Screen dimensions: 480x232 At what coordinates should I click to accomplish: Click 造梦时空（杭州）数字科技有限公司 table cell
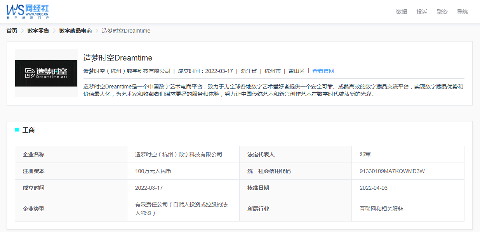[183, 154]
